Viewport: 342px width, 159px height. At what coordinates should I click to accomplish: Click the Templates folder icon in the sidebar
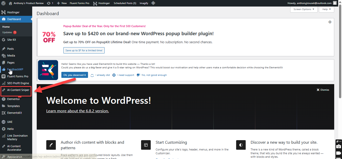[x=4, y=106]
